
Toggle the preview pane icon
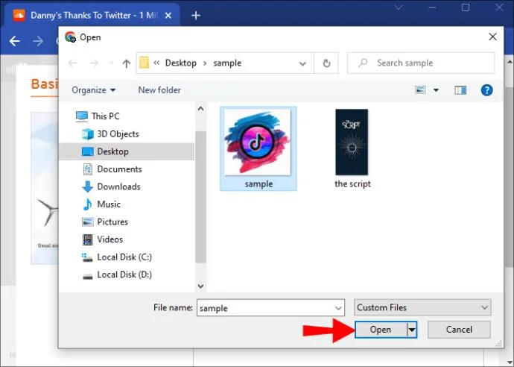(460, 90)
